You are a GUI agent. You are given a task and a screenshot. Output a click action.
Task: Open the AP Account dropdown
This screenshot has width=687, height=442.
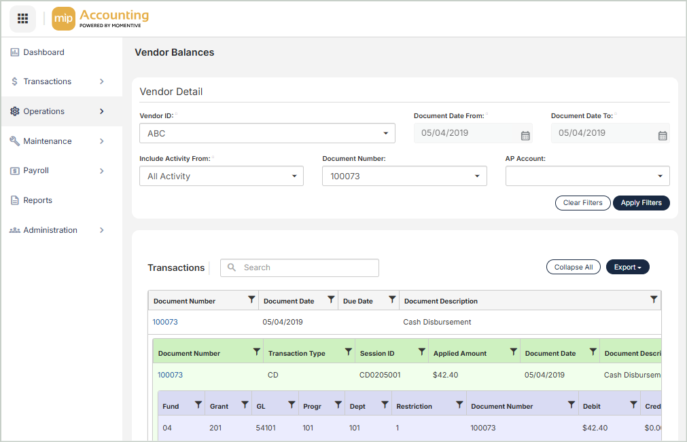click(587, 176)
